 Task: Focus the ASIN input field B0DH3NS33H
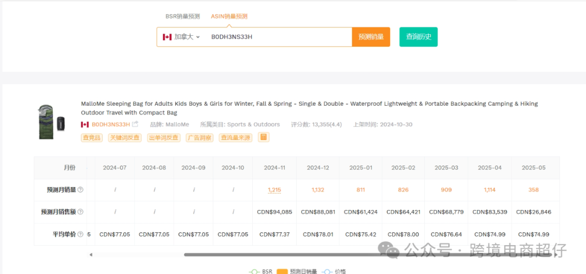pyautogui.click(x=278, y=37)
